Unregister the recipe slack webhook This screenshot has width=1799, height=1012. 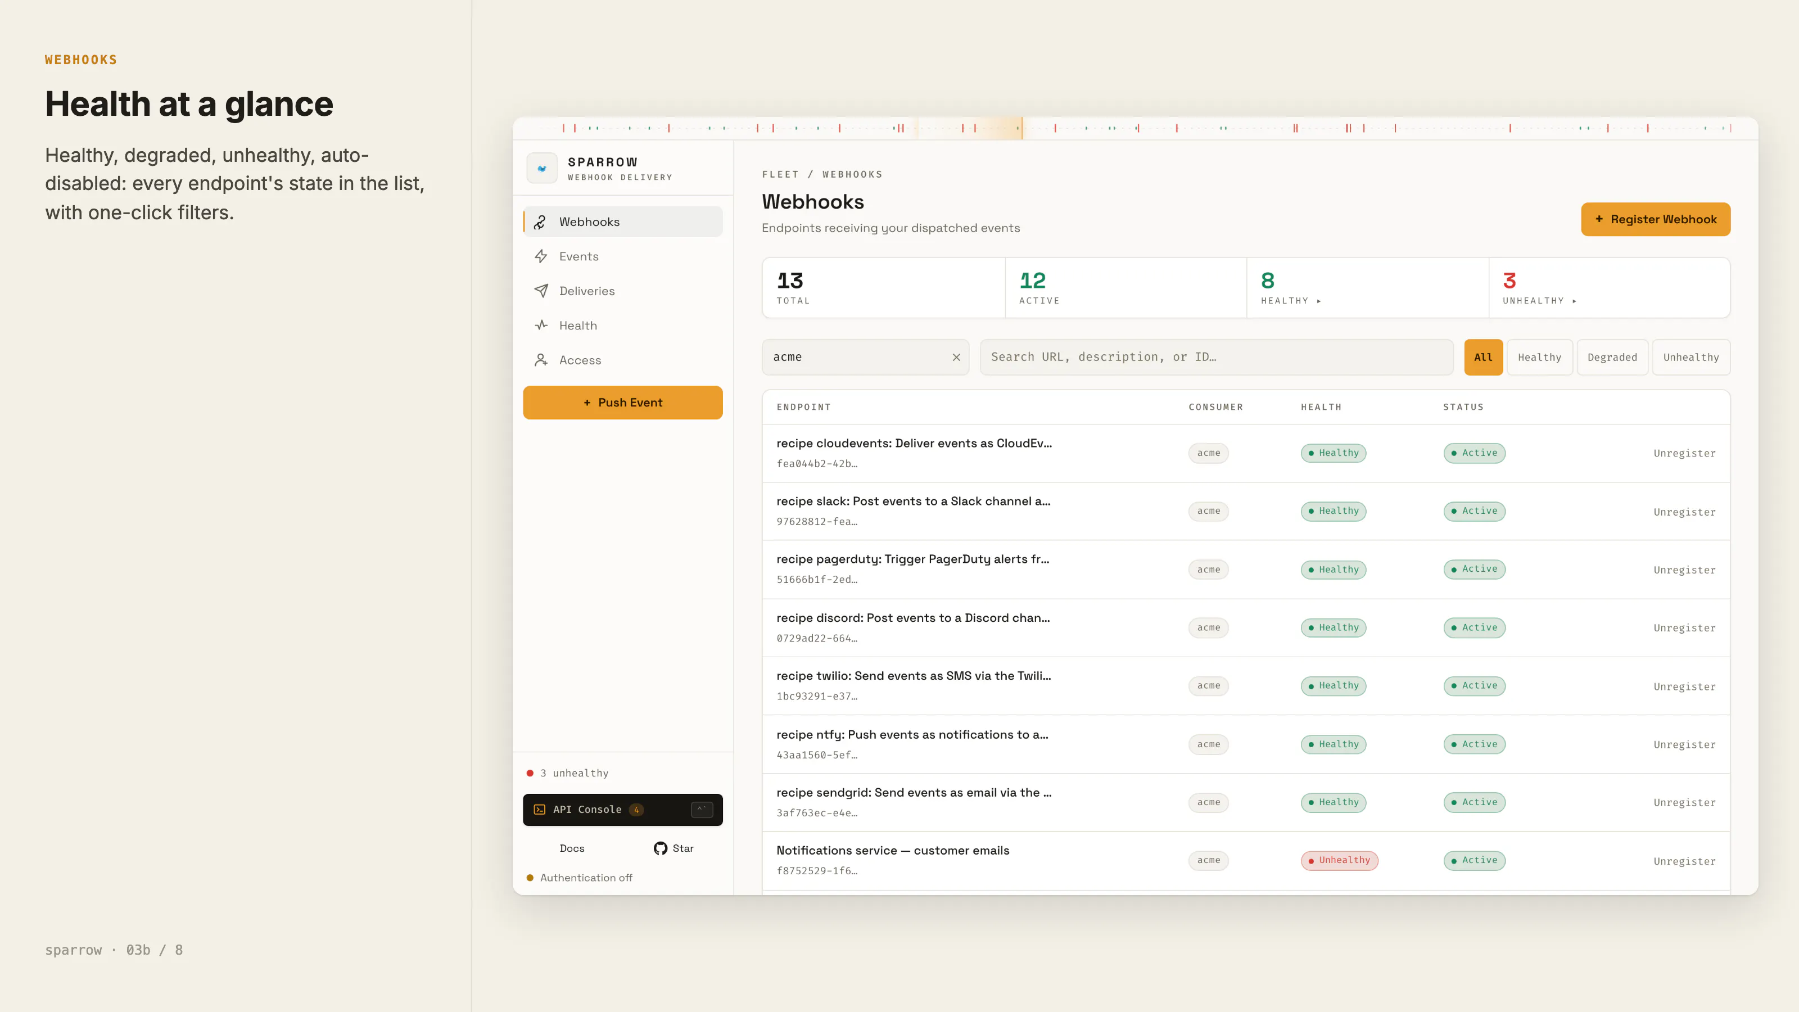[1684, 513]
